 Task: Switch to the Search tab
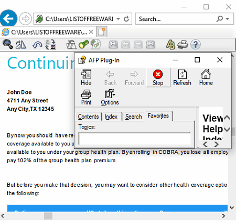133,117
